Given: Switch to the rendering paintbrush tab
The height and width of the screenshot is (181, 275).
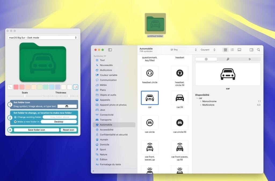Looking at the screenshot, I should point(228,59).
